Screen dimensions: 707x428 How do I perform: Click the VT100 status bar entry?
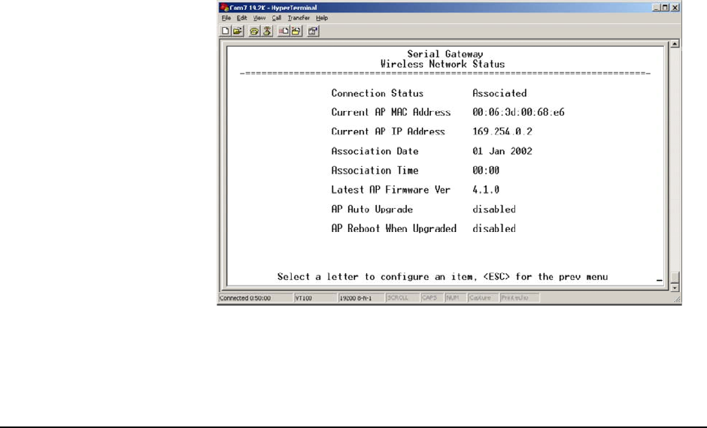click(314, 298)
